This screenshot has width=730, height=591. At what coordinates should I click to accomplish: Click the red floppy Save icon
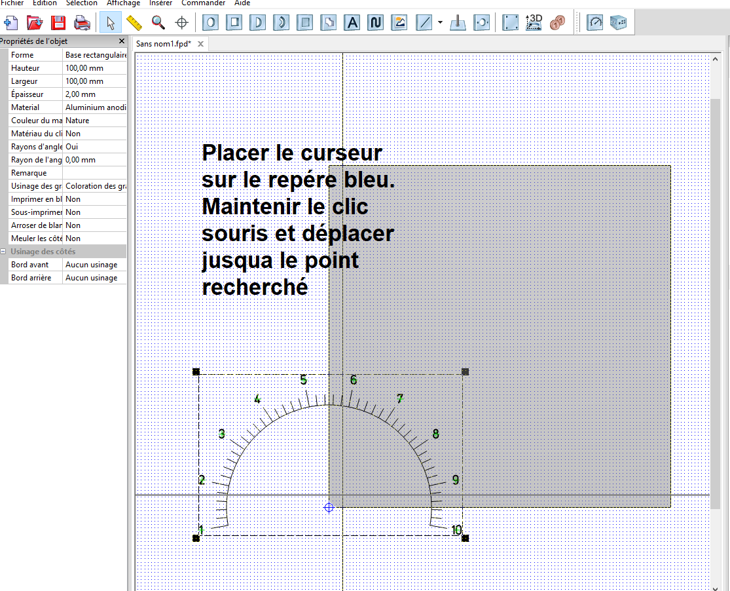click(x=59, y=22)
